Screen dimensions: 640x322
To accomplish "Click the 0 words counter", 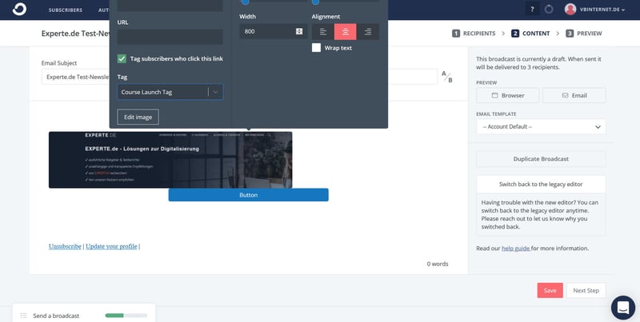I will [x=438, y=264].
